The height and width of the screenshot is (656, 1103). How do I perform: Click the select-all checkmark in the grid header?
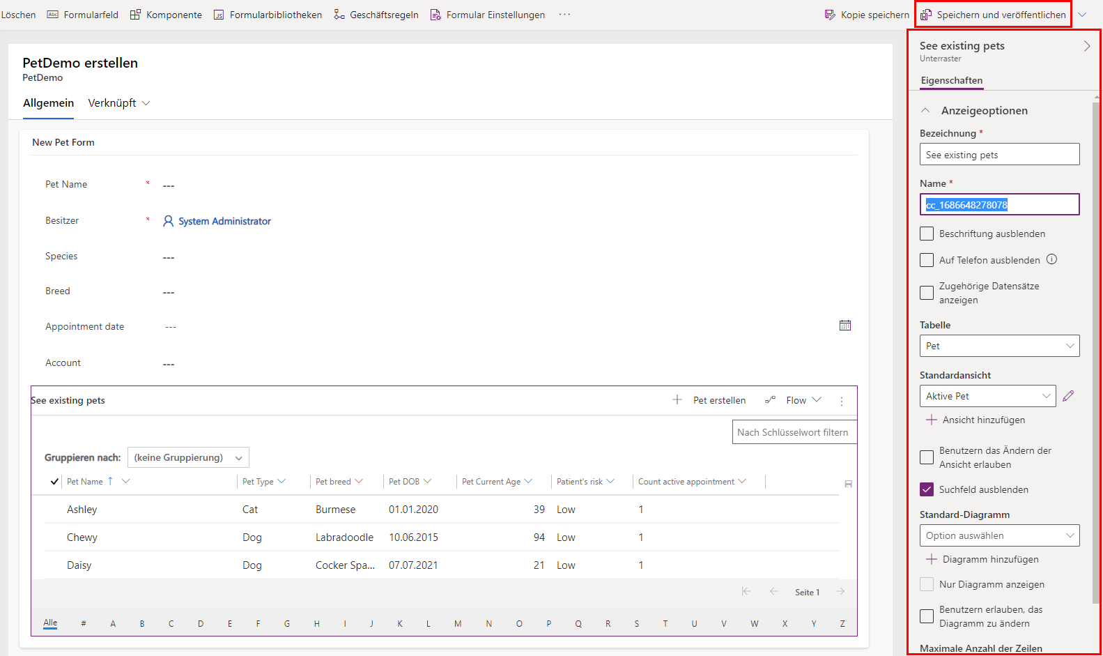[x=54, y=482]
